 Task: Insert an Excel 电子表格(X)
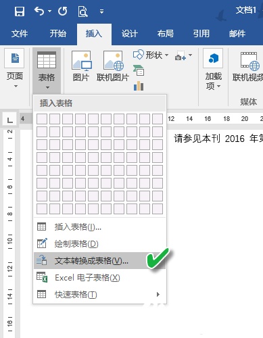tap(100, 278)
